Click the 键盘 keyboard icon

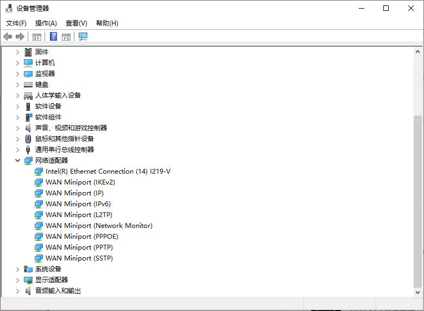pyautogui.click(x=28, y=85)
